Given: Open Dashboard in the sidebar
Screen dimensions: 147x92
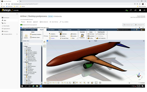Looking at the screenshot, I should click(5, 18).
